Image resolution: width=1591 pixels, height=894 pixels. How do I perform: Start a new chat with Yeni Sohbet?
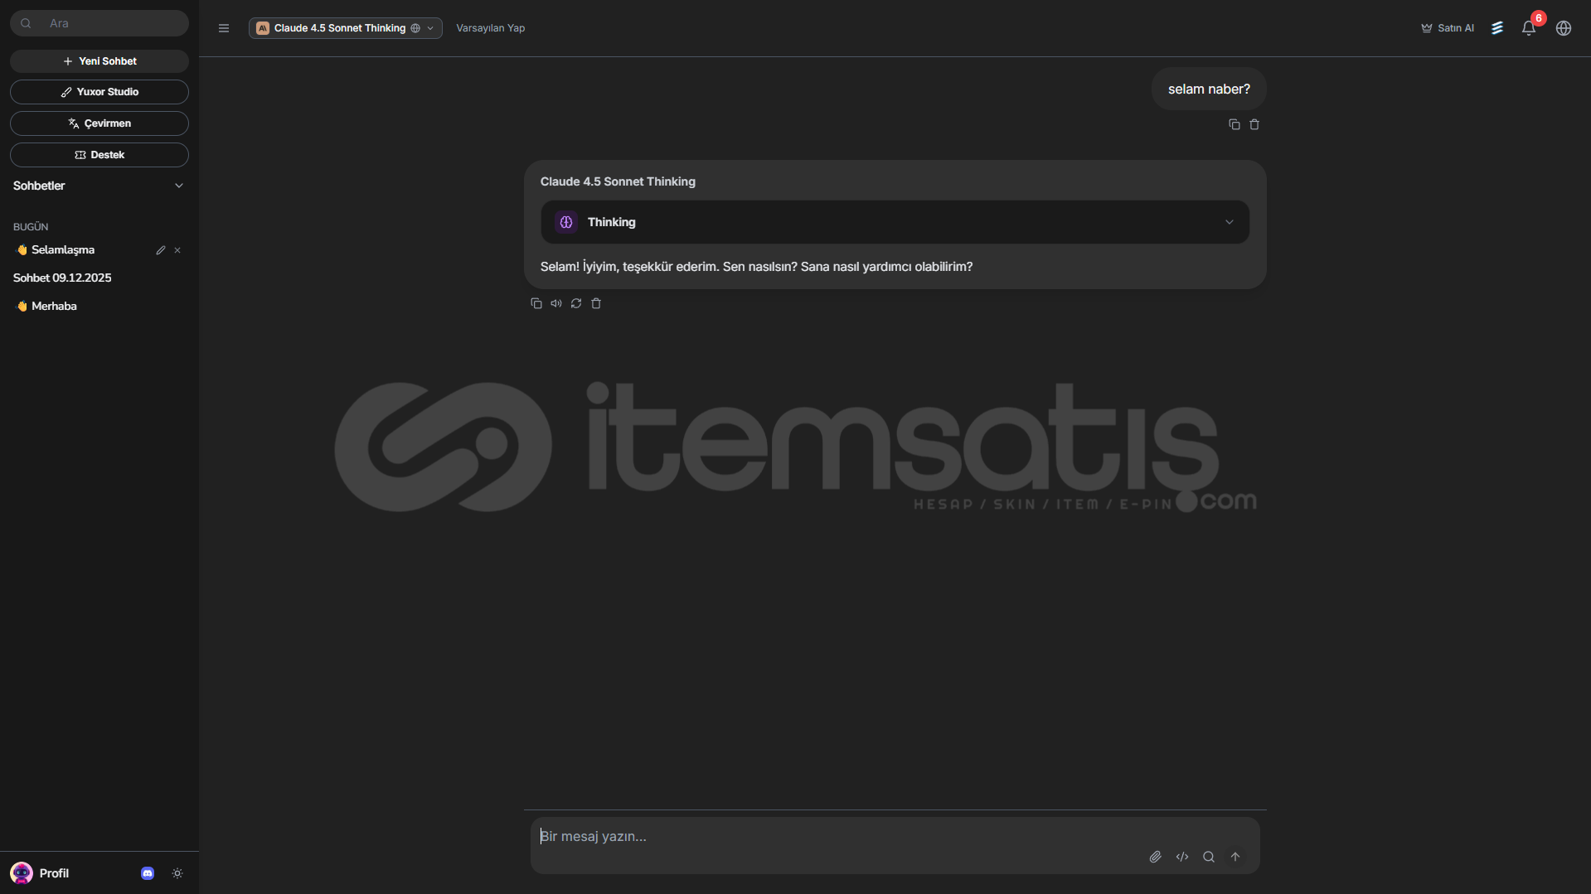tap(99, 61)
